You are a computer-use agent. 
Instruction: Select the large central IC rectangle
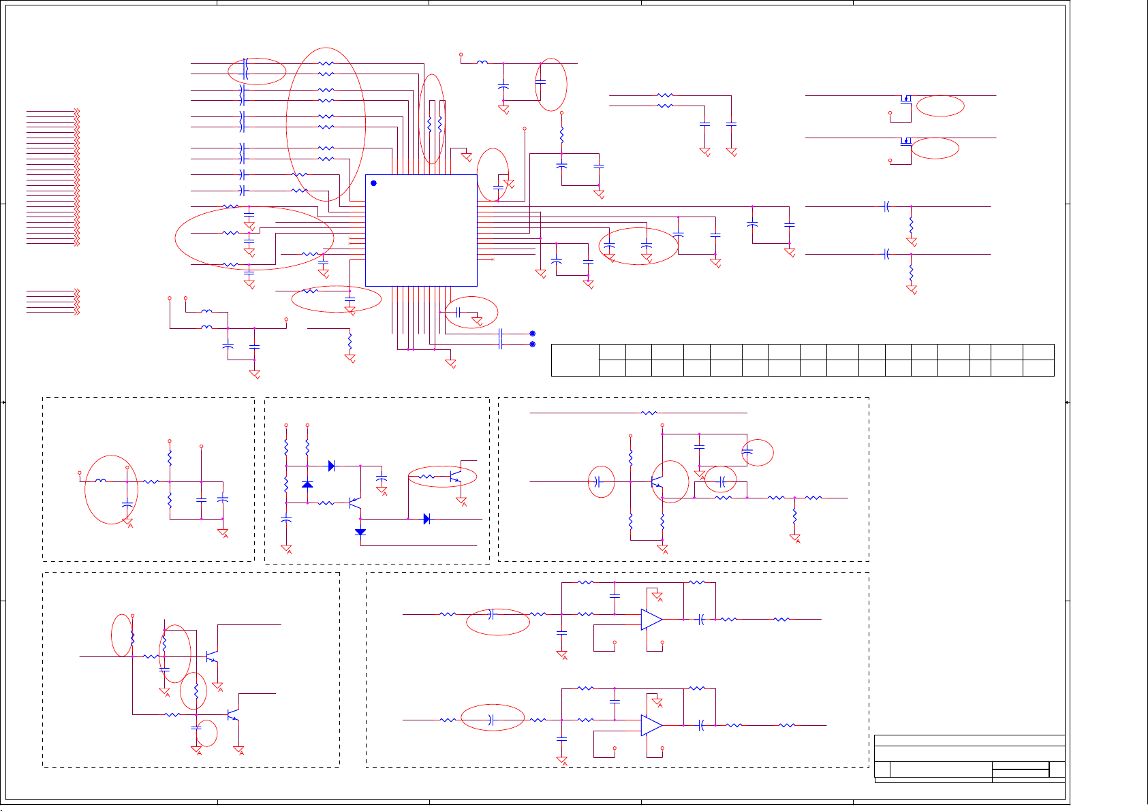click(x=421, y=230)
